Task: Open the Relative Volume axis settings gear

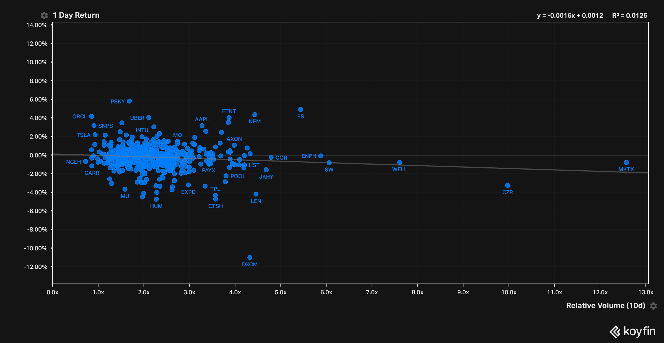Action: tap(653, 306)
